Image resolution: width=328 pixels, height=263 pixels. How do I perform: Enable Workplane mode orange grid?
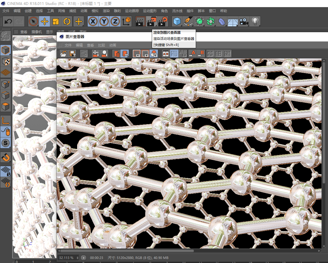coord(6,72)
